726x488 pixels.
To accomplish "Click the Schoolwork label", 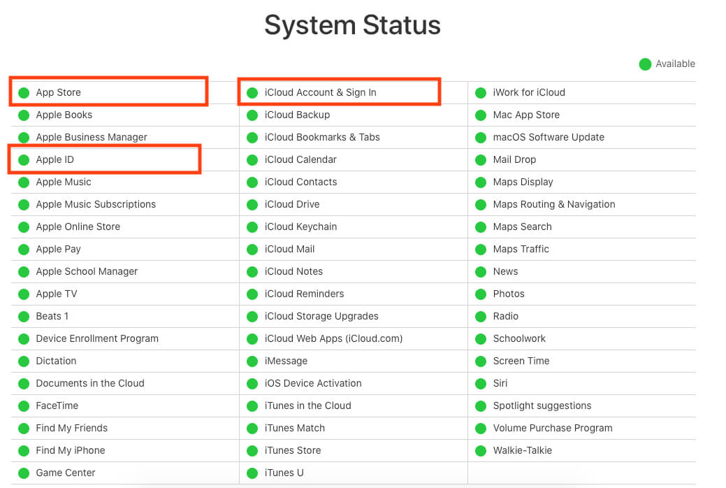I will pyautogui.click(x=519, y=339).
